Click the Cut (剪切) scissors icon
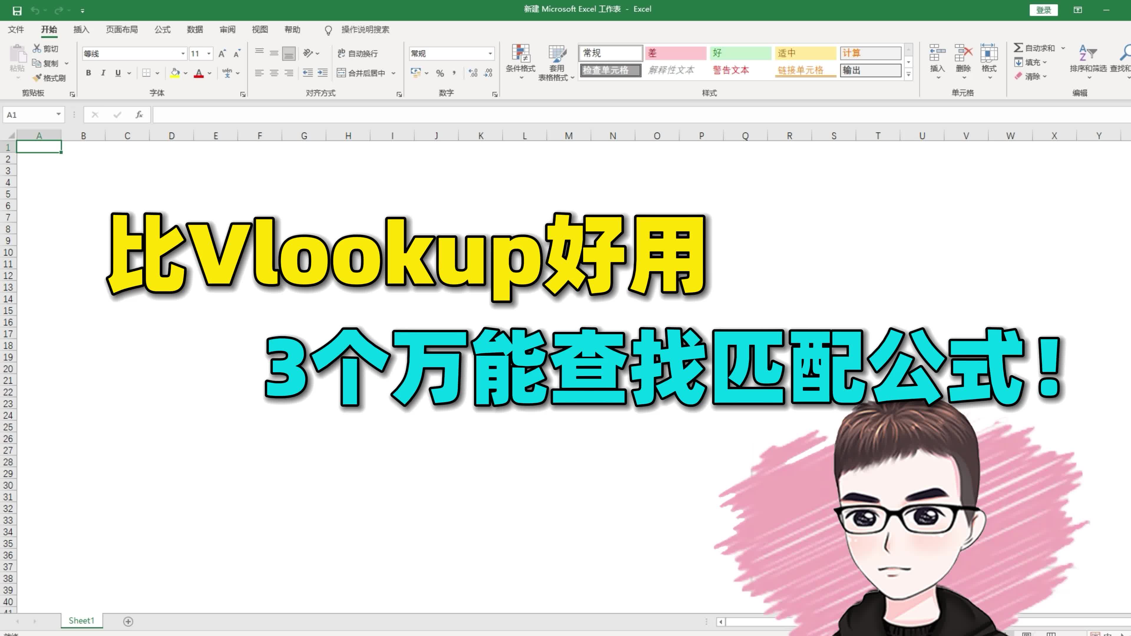The width and height of the screenshot is (1131, 636). (x=37, y=48)
